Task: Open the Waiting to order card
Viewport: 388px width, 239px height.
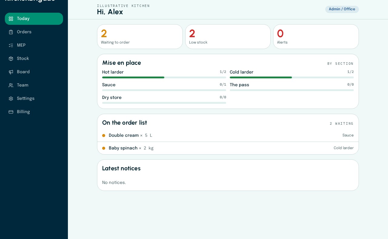Action: click(x=140, y=37)
